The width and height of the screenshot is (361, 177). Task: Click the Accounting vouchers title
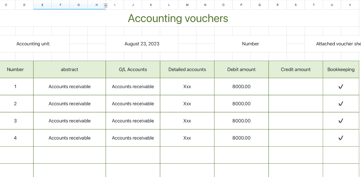(x=178, y=18)
